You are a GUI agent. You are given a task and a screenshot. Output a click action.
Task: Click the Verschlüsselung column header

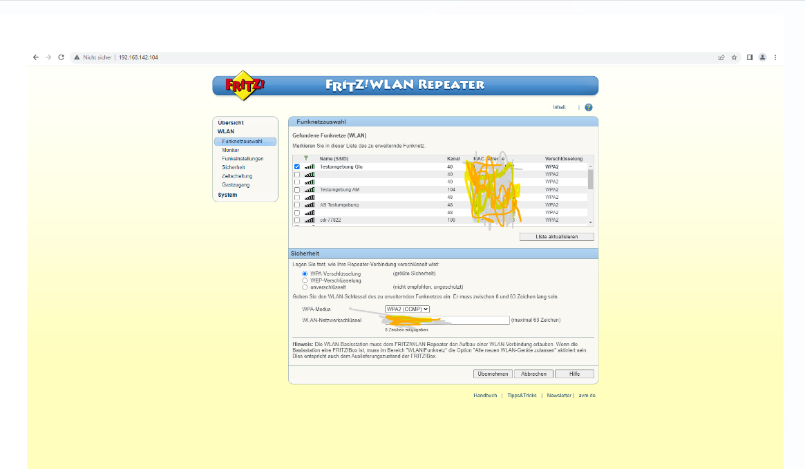[564, 159]
